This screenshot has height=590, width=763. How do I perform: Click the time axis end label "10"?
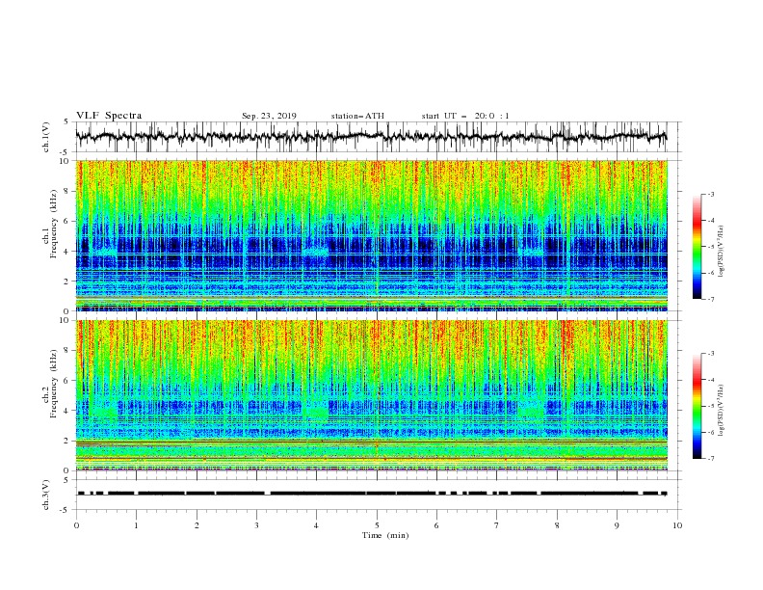coord(677,525)
